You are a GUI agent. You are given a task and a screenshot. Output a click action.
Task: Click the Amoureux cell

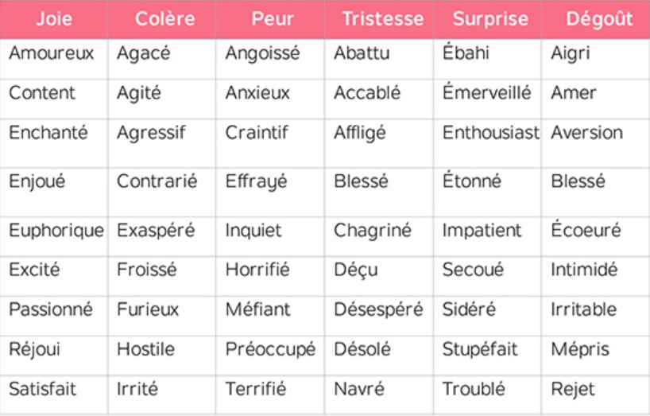pyautogui.click(x=51, y=54)
